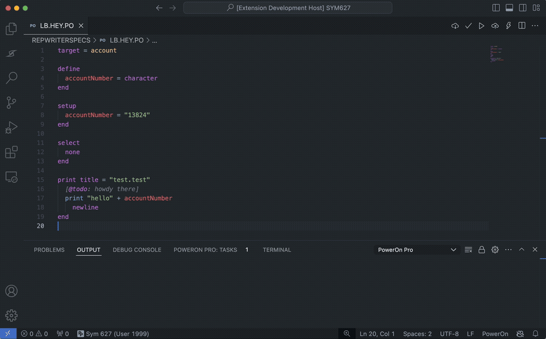Open the PowerOn Pro output channel dropdown

pos(417,250)
